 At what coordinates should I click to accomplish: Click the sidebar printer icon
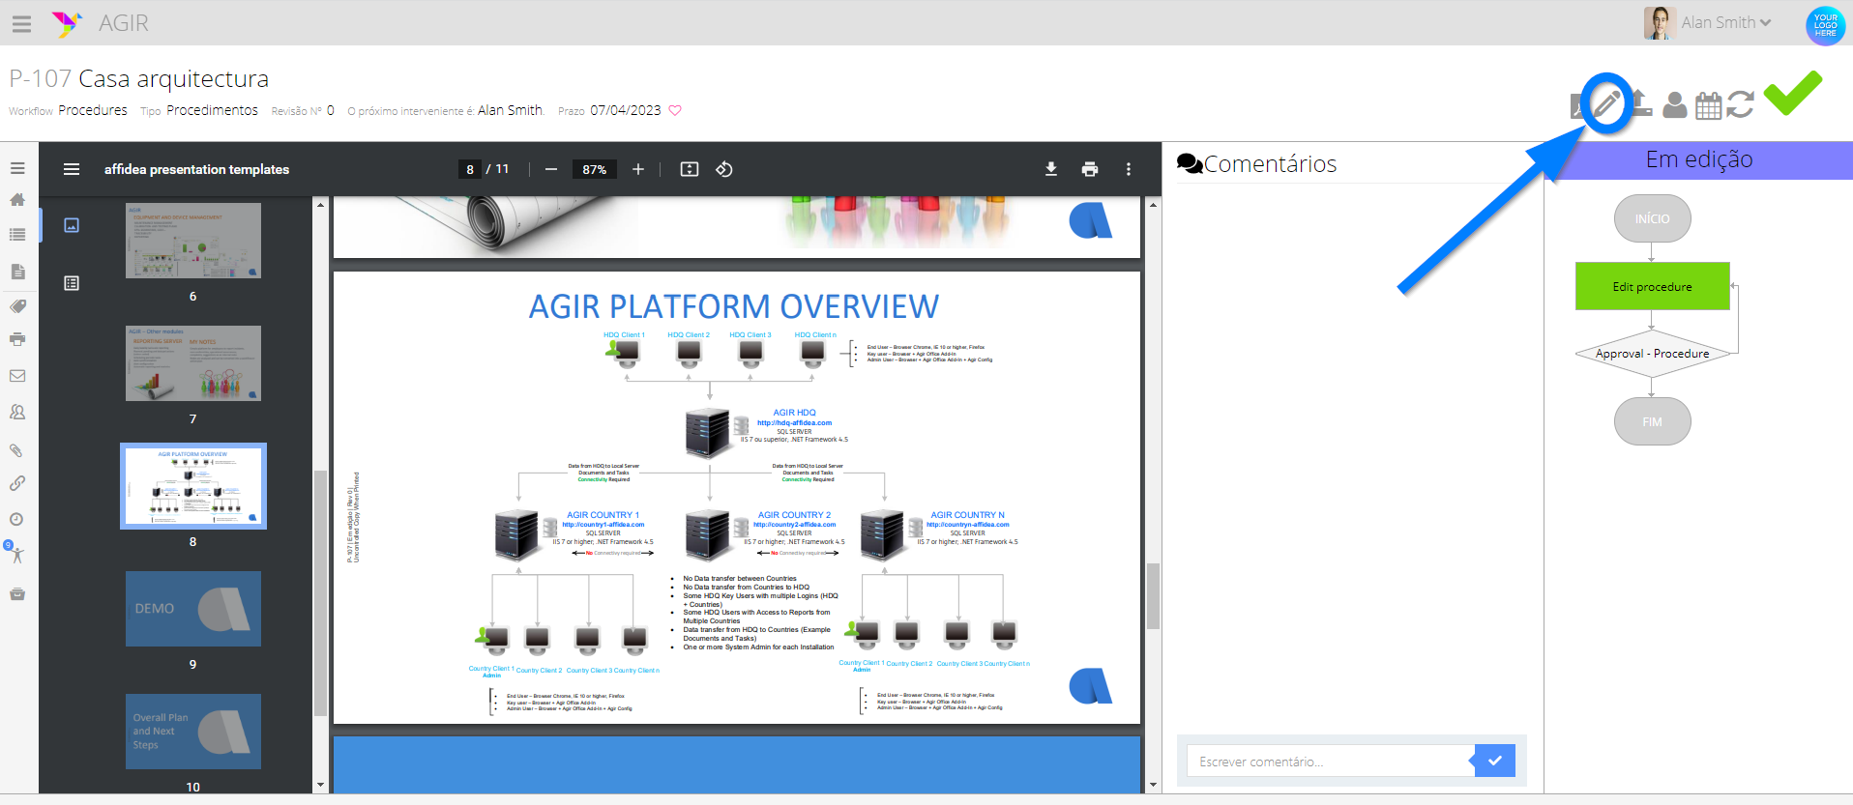click(x=17, y=339)
